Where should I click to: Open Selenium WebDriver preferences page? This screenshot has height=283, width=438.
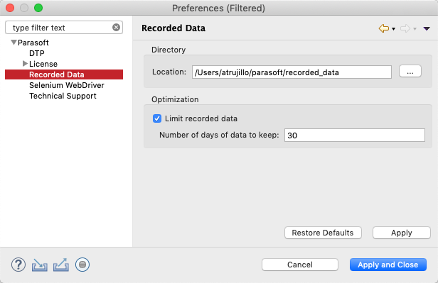coord(67,85)
